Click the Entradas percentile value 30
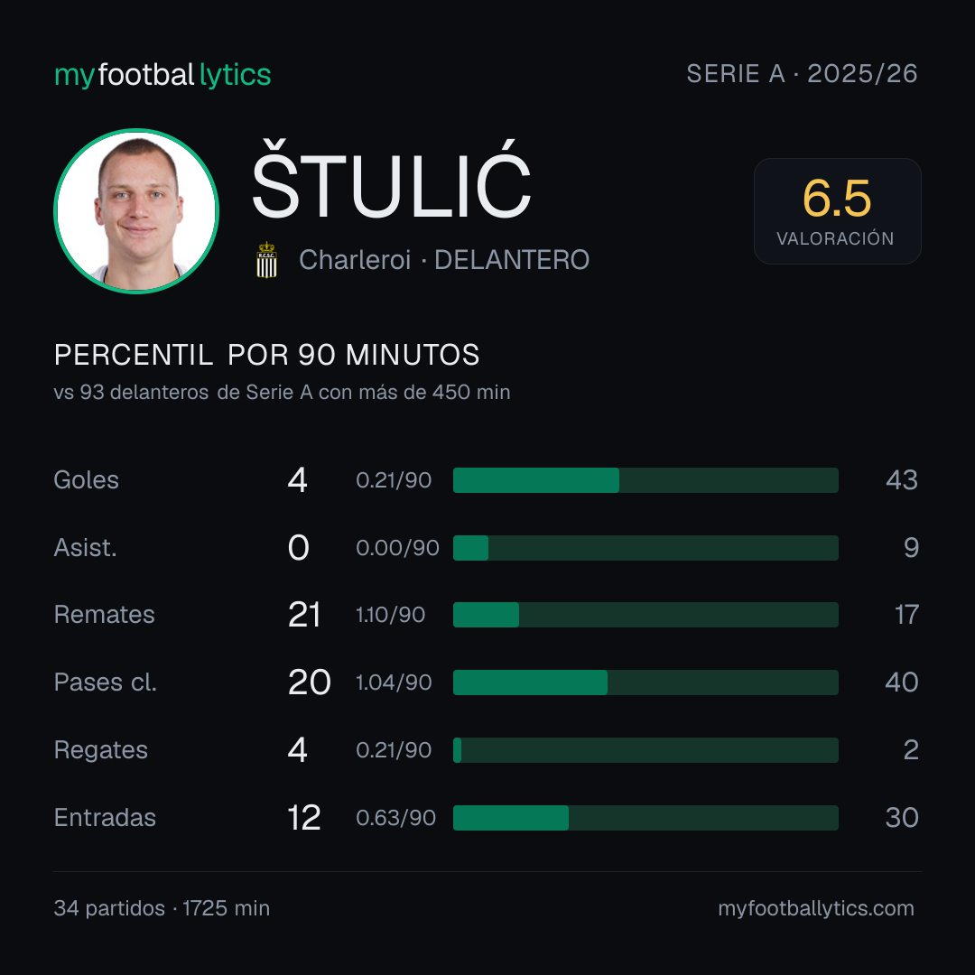The height and width of the screenshot is (975, 975). 902,818
